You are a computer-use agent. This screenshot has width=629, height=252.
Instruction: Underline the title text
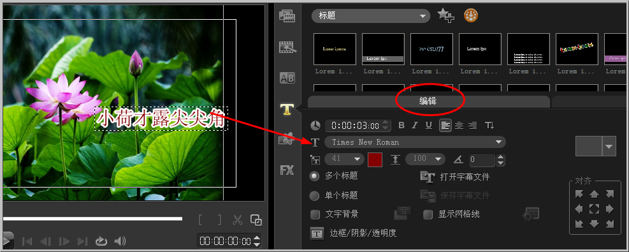tap(428, 126)
